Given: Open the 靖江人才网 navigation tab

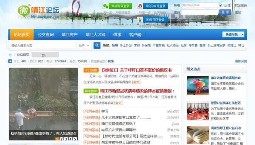Looking at the screenshot, I should point(95,35).
